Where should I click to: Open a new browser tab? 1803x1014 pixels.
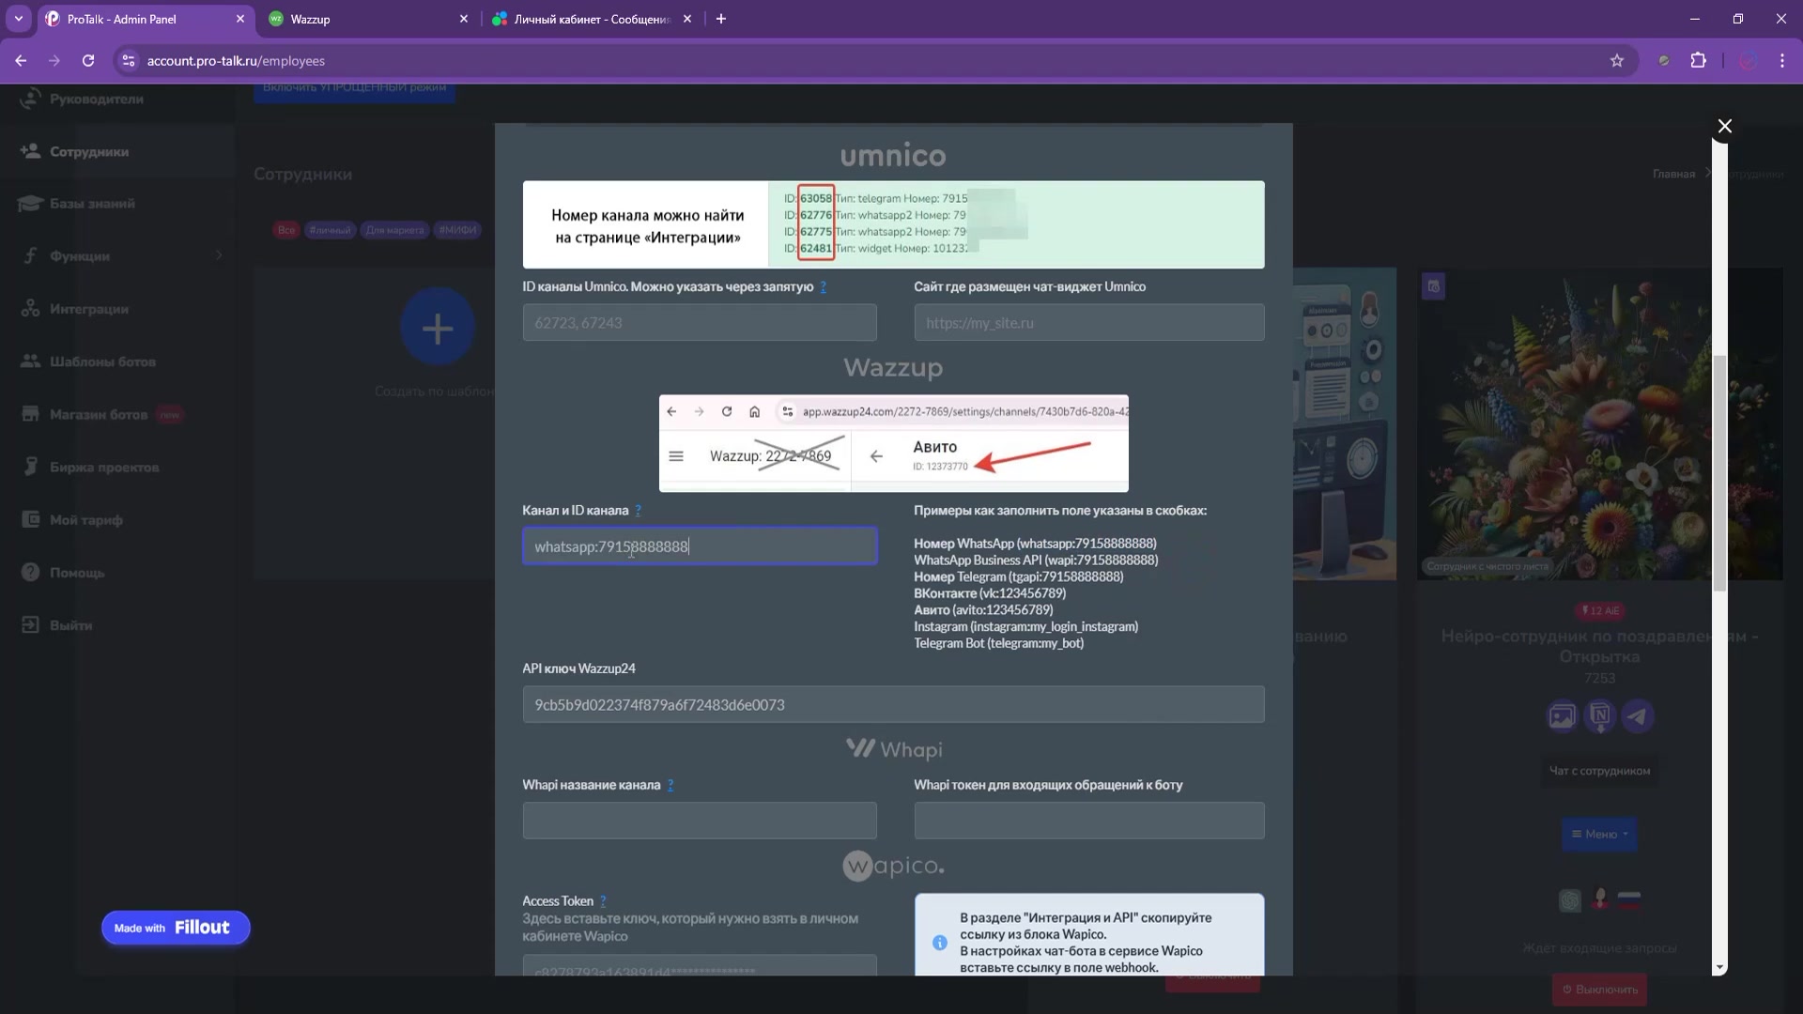[720, 19]
